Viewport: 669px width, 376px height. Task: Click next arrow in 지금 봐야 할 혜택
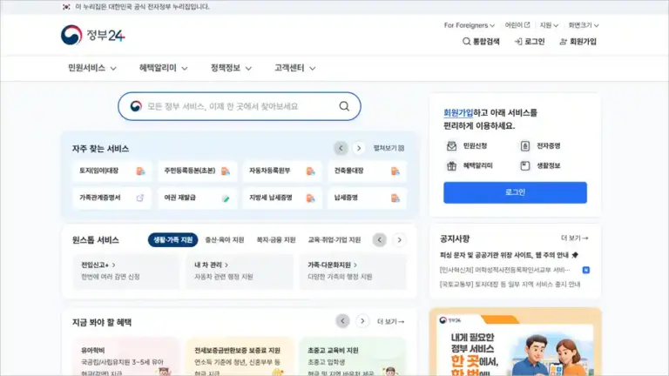362,321
